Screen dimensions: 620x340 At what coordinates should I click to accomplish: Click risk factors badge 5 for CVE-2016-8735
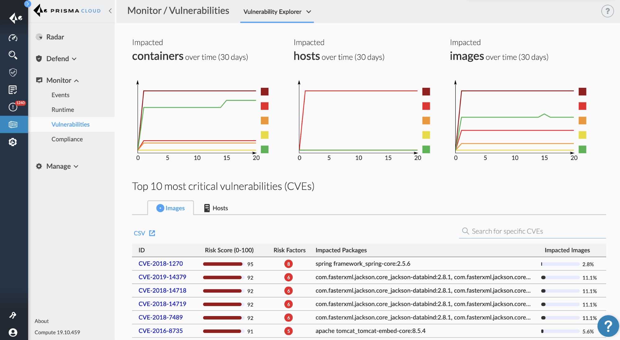pos(288,331)
